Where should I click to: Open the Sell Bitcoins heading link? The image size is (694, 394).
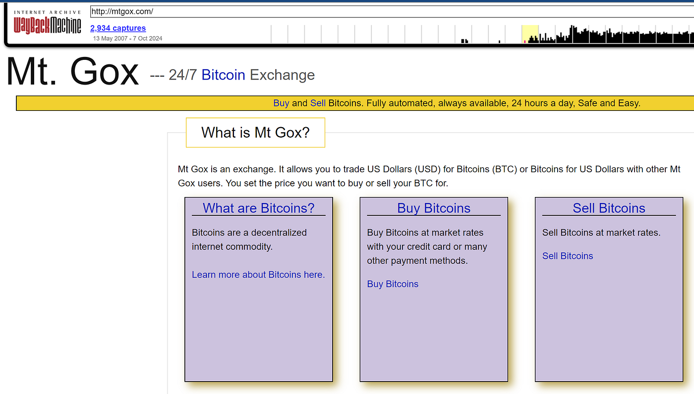tap(609, 208)
